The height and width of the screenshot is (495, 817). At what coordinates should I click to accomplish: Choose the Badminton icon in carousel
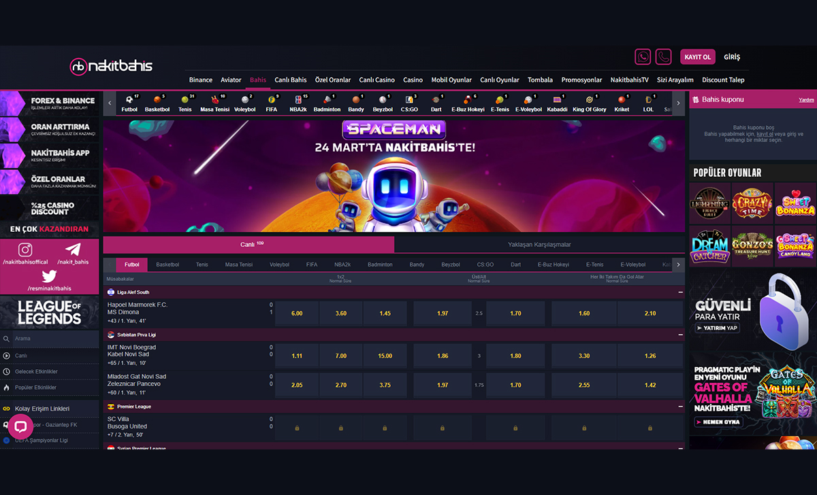[327, 103]
